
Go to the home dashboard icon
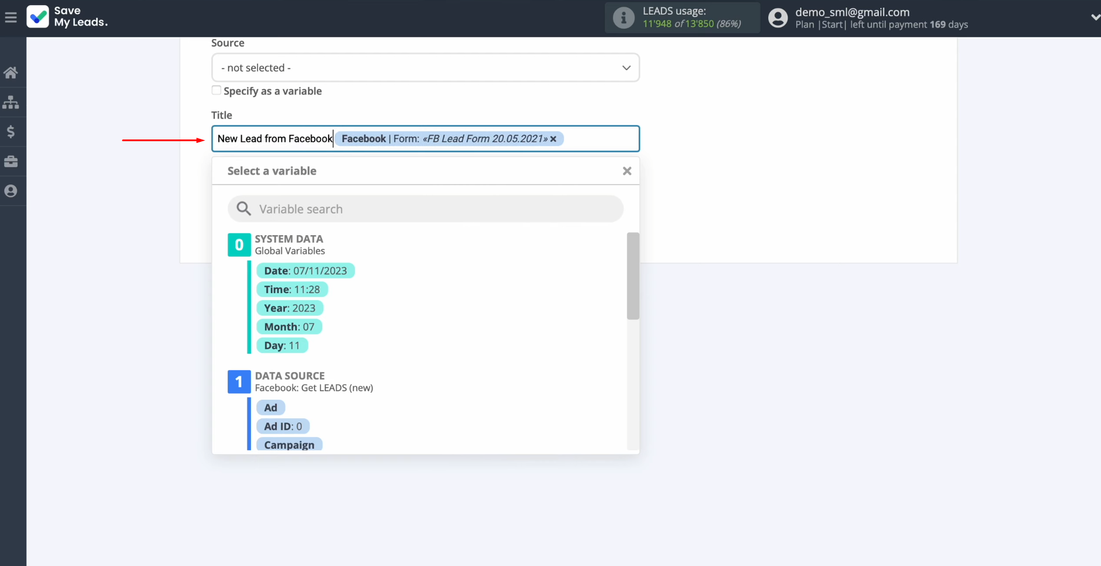11,72
